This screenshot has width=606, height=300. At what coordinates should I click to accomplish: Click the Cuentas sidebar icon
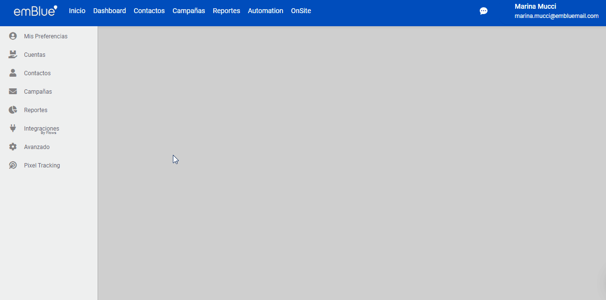13,55
